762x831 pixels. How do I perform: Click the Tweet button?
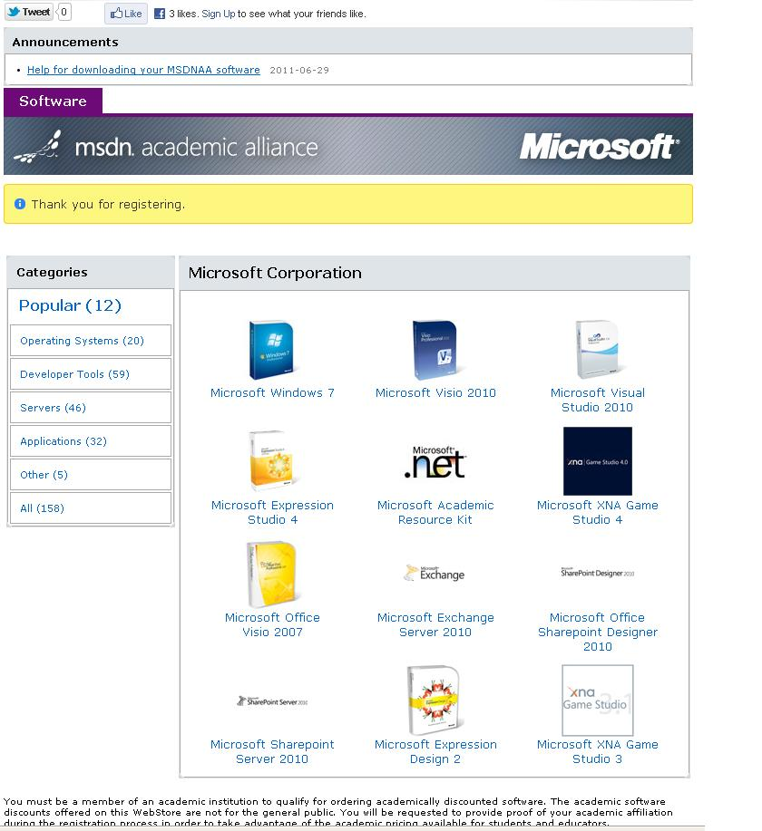pyautogui.click(x=29, y=12)
